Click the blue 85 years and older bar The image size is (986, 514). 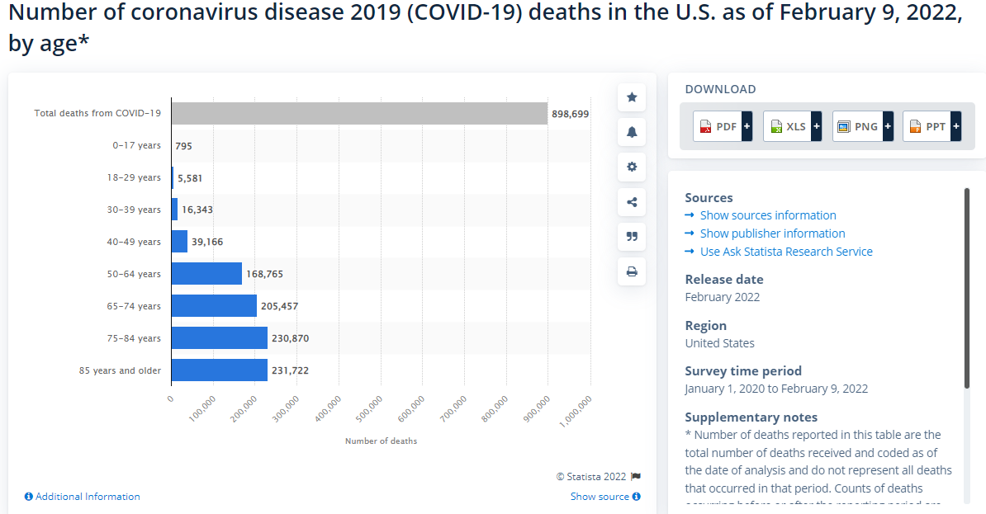(x=220, y=370)
